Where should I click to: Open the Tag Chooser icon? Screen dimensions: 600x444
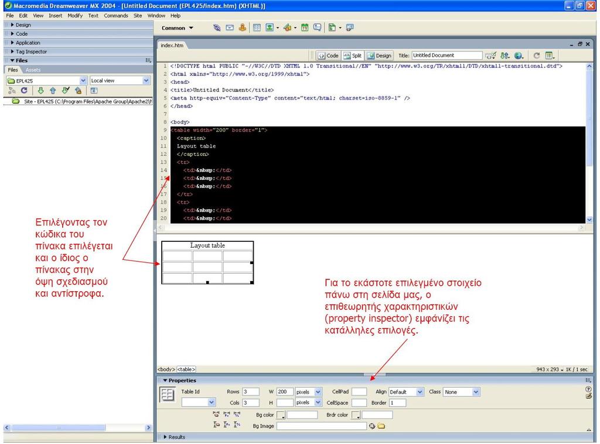[350, 28]
